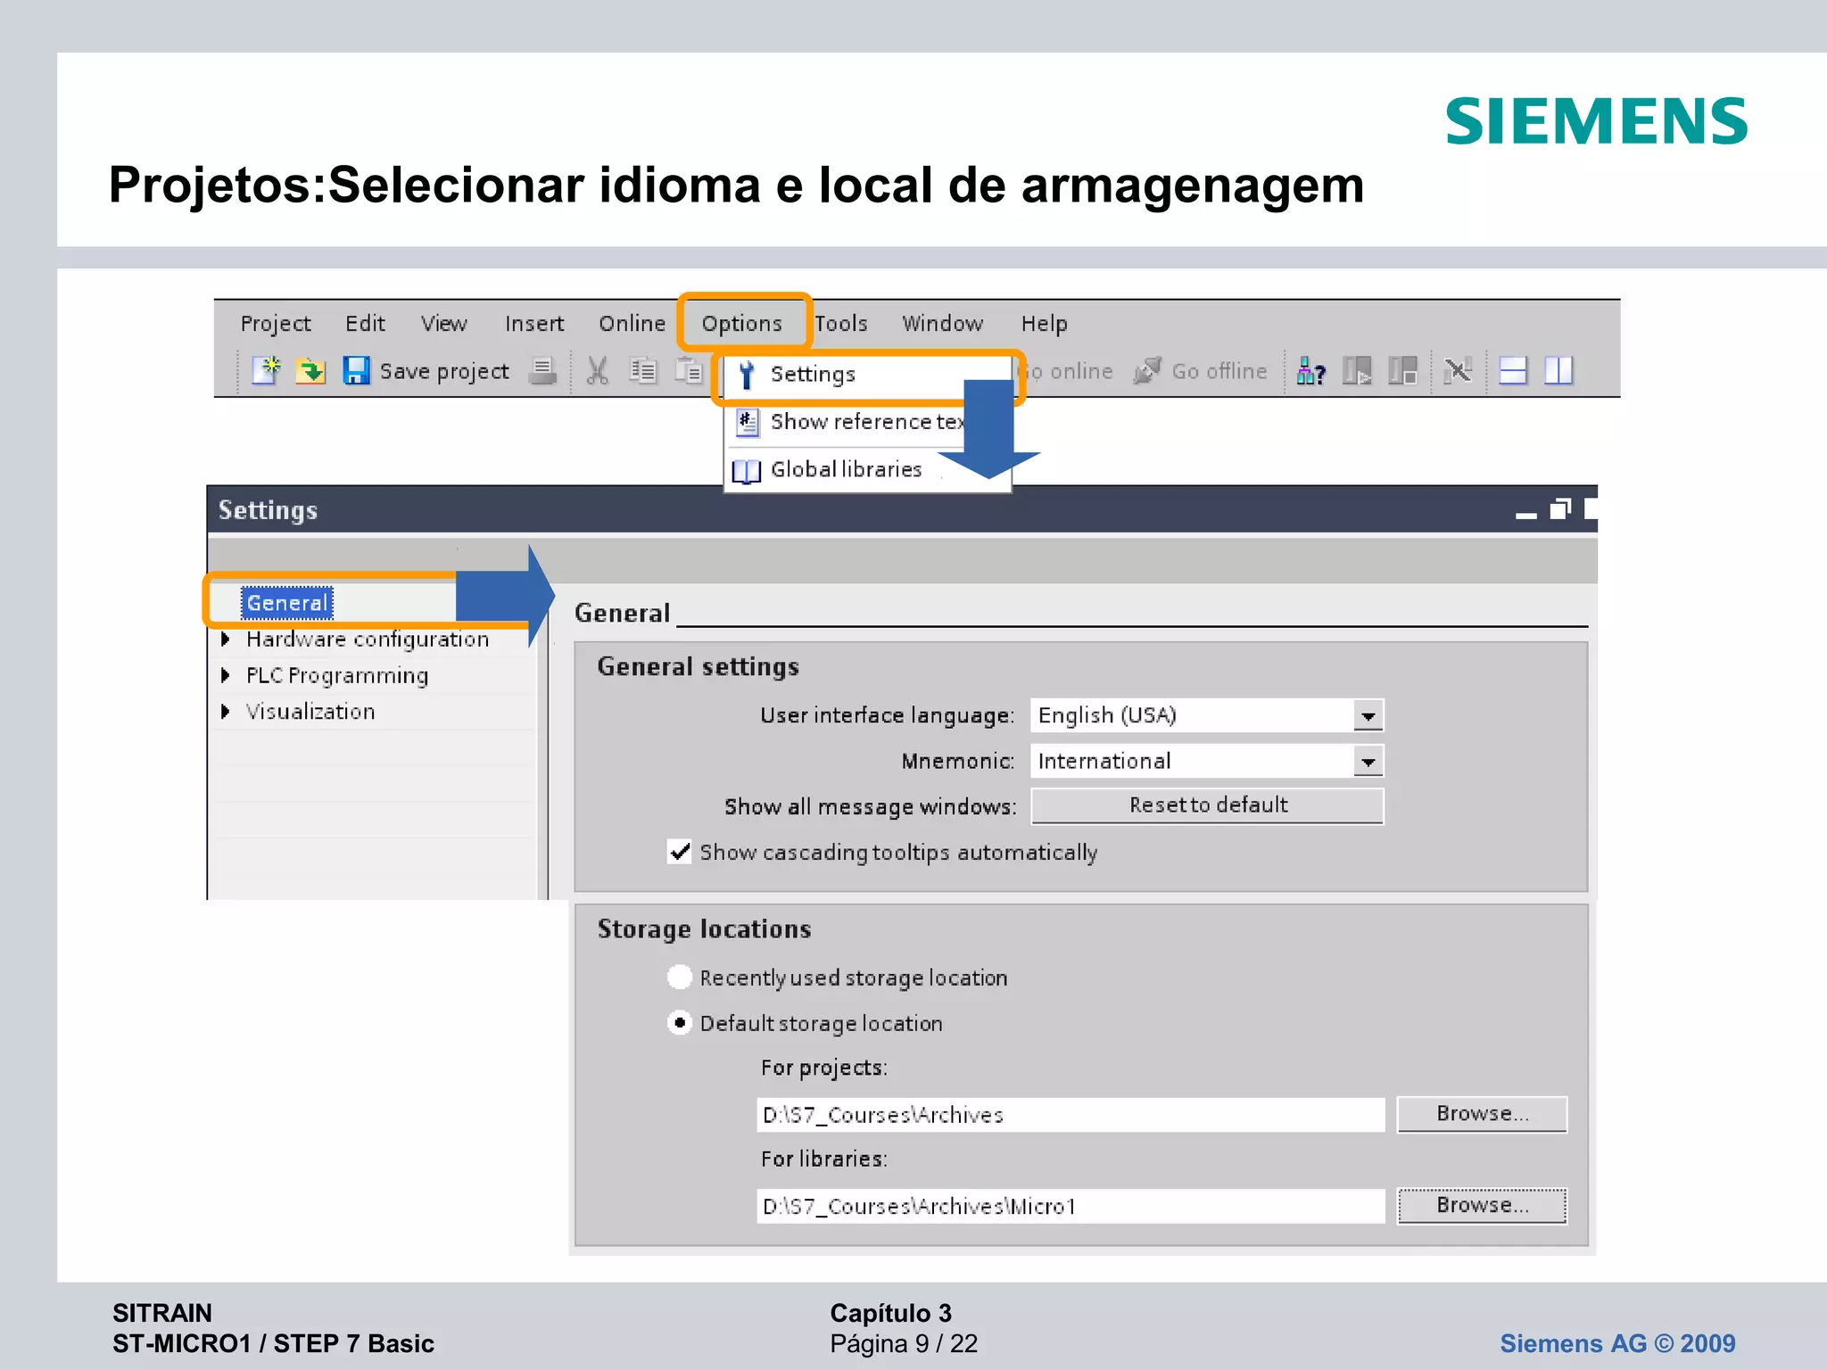The height and width of the screenshot is (1370, 1827).
Task: Open the Tools menu
Action: [841, 324]
